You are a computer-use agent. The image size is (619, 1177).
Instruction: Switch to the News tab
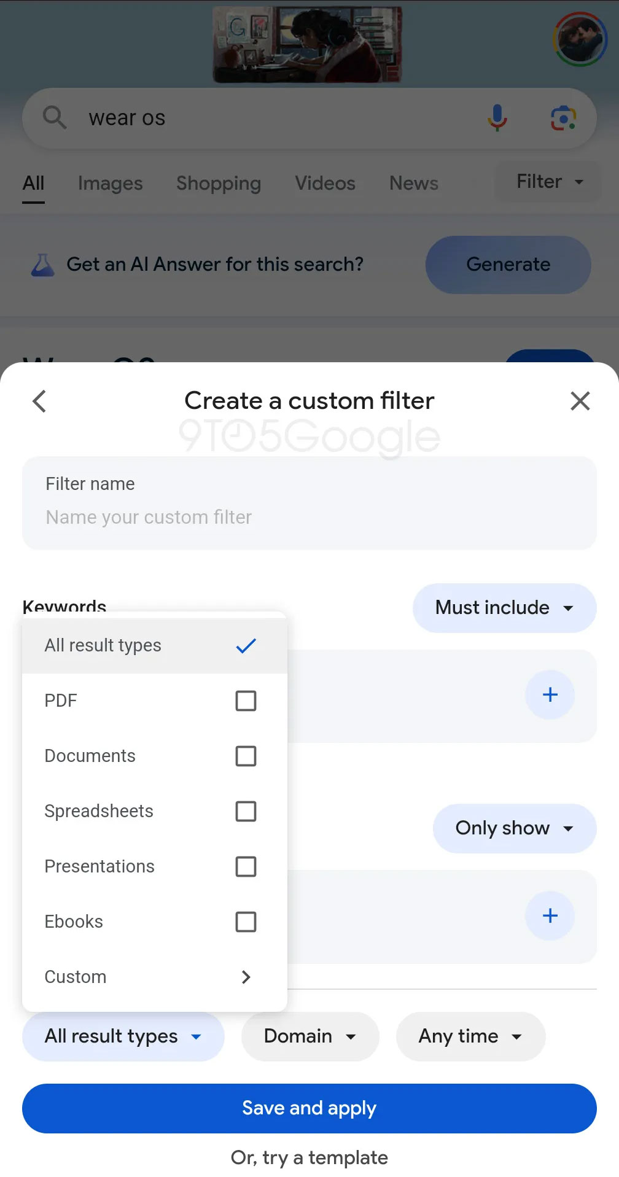414,183
